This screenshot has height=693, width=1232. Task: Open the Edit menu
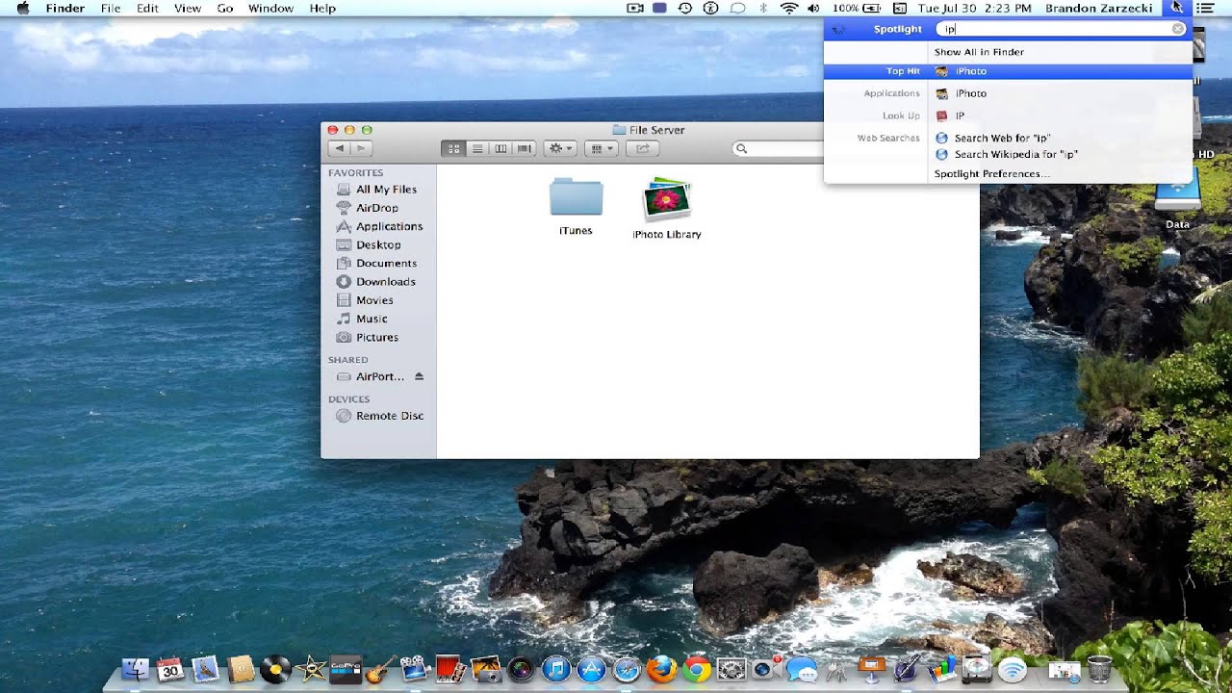click(x=147, y=8)
